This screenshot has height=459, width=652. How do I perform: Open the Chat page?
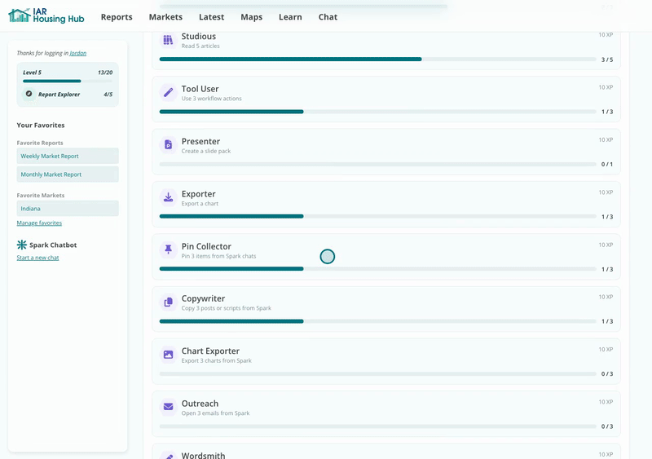coord(328,17)
